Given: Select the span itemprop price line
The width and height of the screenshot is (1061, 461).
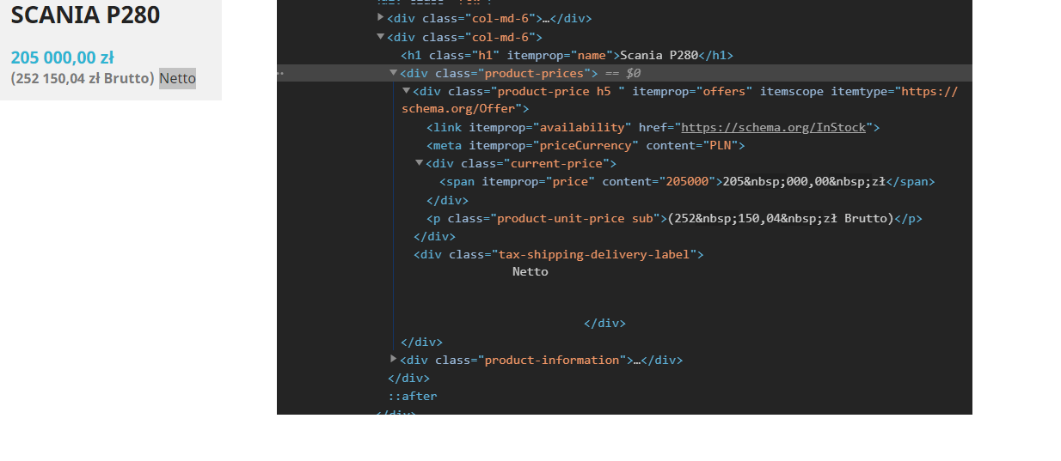Looking at the screenshot, I should tap(687, 182).
